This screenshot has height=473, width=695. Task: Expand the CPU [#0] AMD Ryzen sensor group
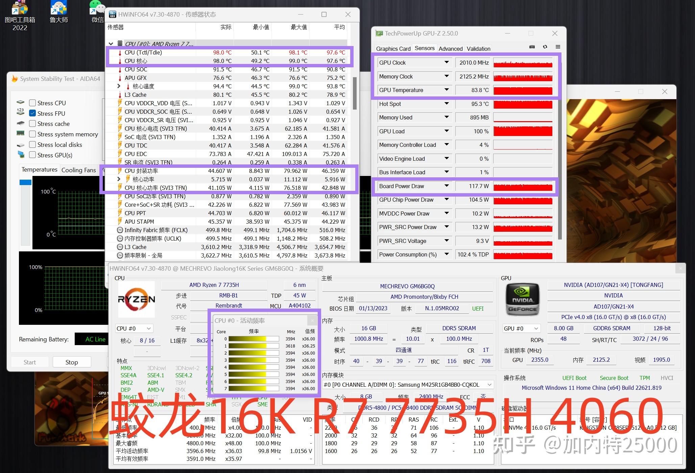click(x=111, y=44)
